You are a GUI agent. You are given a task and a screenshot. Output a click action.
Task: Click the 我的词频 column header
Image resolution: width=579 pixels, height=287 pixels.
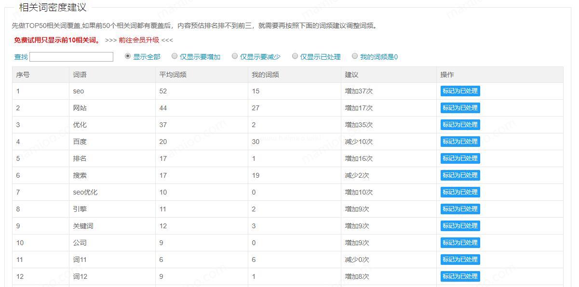265,75
